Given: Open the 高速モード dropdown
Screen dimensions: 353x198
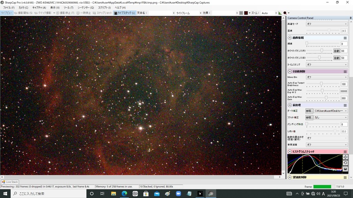Looking at the screenshot, I should pyautogui.click(x=327, y=24).
